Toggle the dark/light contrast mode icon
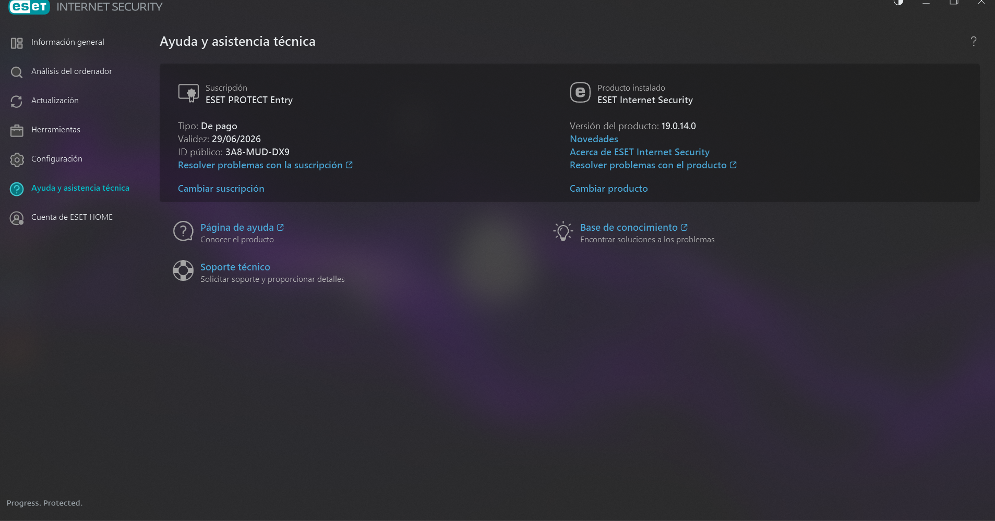995x521 pixels. point(898,2)
